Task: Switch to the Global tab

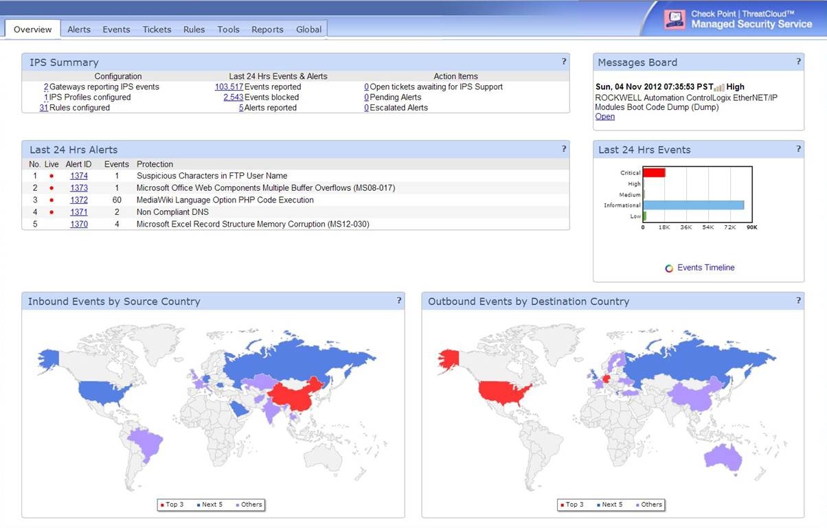Action: (308, 30)
